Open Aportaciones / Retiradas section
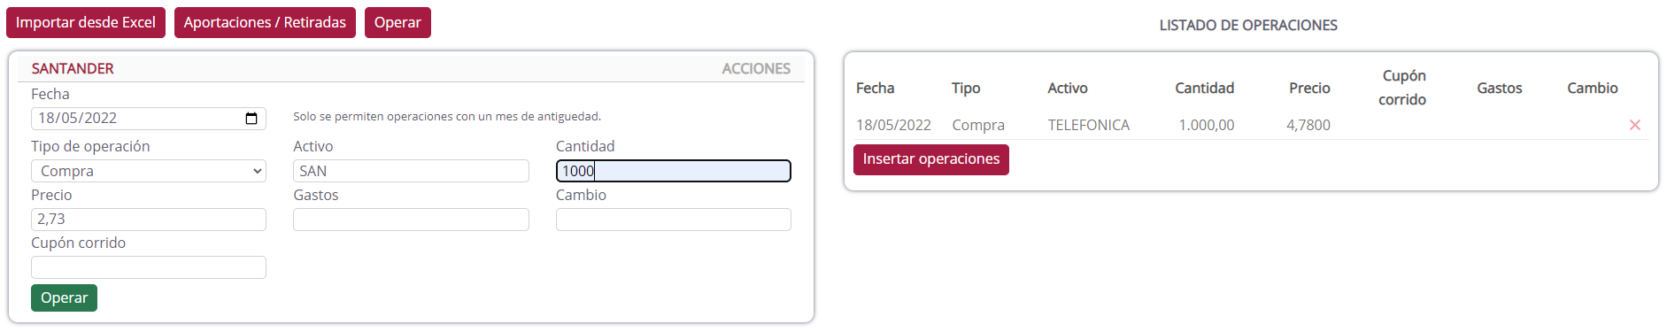This screenshot has width=1667, height=332. click(x=265, y=22)
